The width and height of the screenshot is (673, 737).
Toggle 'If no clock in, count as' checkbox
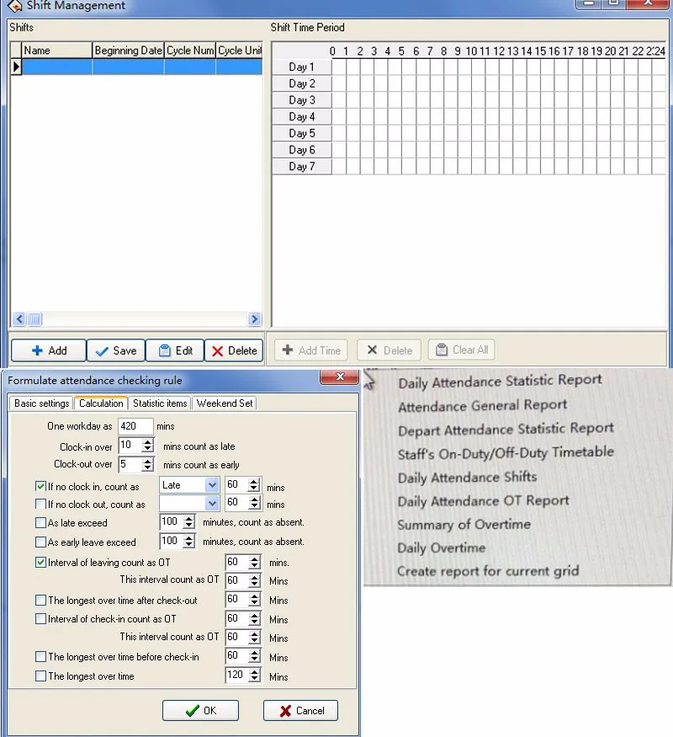(x=41, y=486)
